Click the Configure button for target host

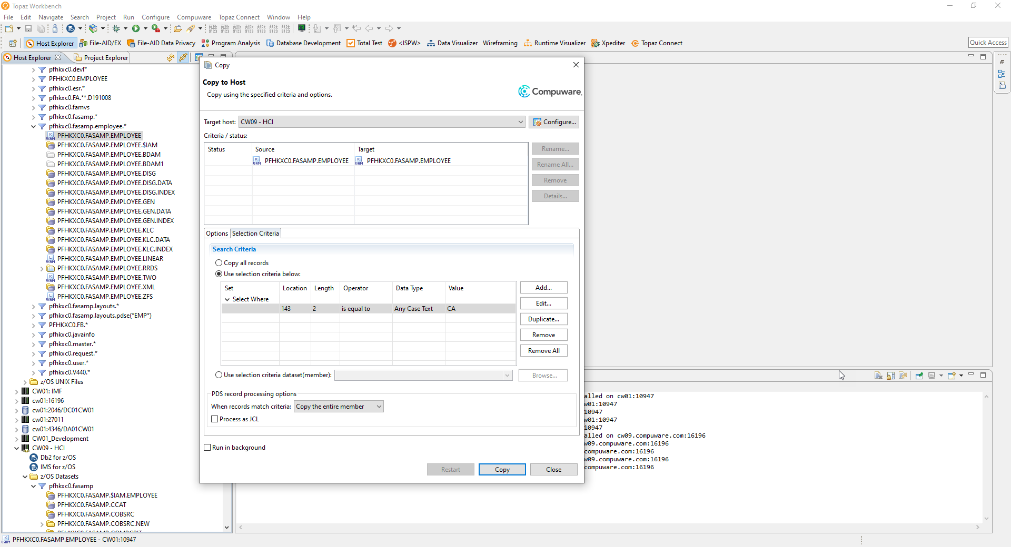click(554, 121)
